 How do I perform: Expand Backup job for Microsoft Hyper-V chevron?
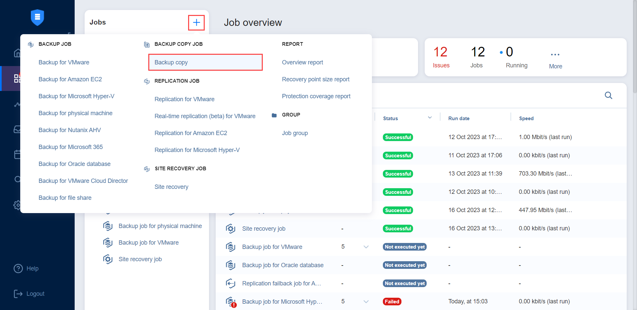tap(366, 302)
